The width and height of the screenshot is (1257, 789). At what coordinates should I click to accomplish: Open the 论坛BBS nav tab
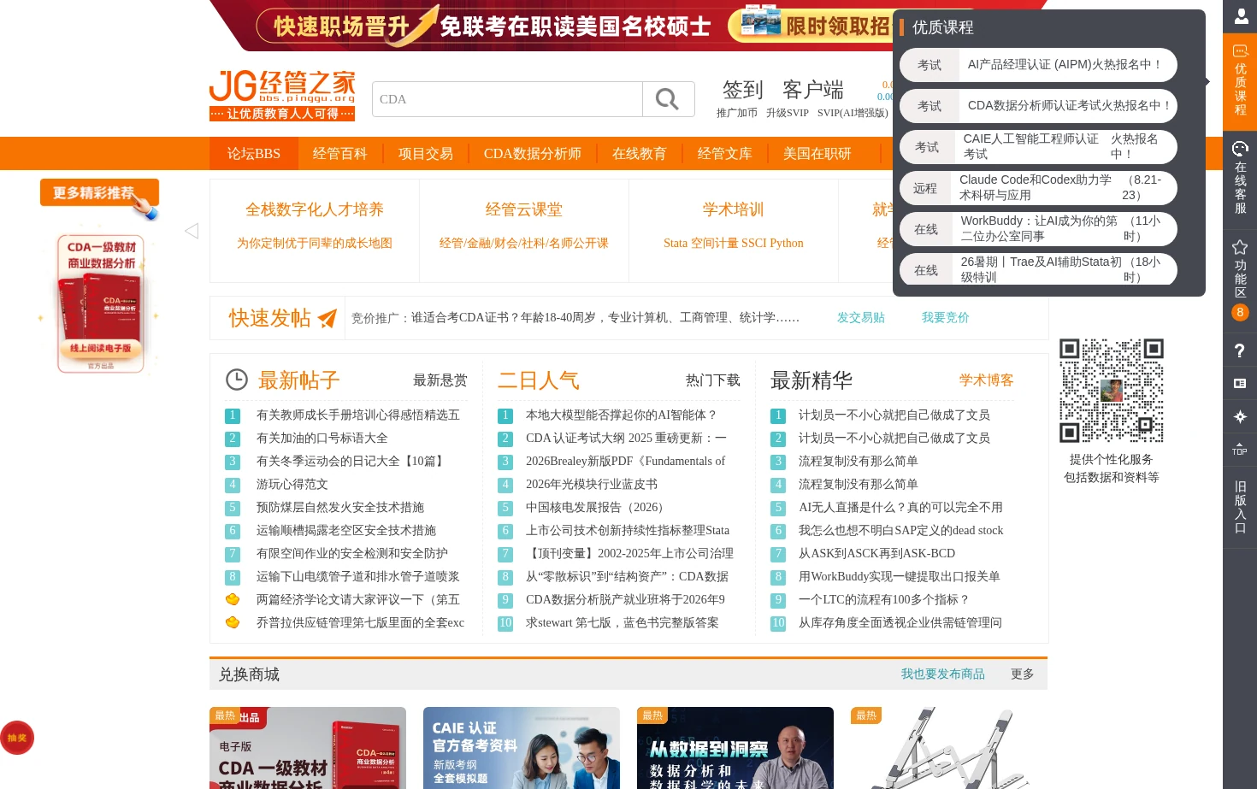point(254,154)
